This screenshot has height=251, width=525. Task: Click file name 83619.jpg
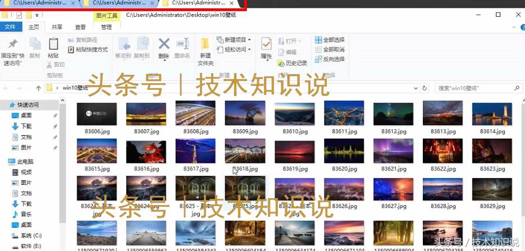click(x=295, y=169)
